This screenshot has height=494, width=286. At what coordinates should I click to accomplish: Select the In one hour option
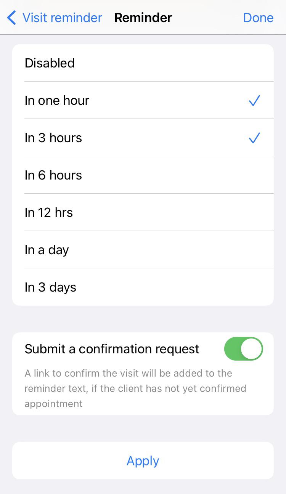point(143,100)
